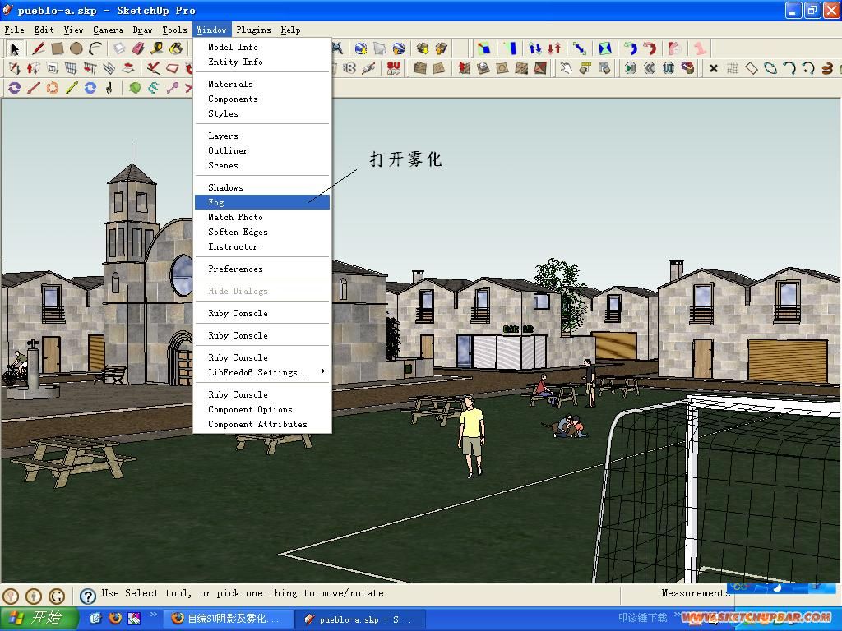Viewport: 842px width, 631px height.
Task: Open Fog from the Window menu
Action: 262,202
